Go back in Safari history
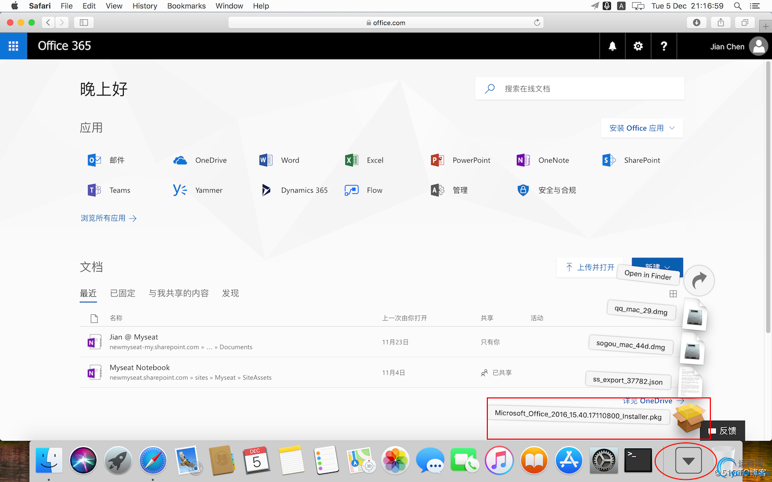The width and height of the screenshot is (772, 482). tap(48, 22)
